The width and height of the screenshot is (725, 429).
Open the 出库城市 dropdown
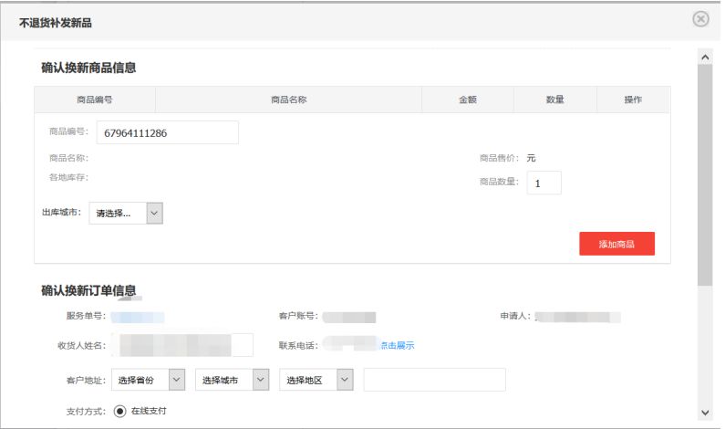click(126, 213)
